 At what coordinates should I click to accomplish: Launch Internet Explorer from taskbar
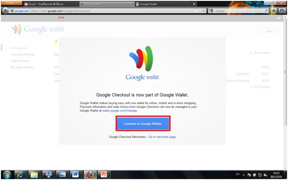20,175
